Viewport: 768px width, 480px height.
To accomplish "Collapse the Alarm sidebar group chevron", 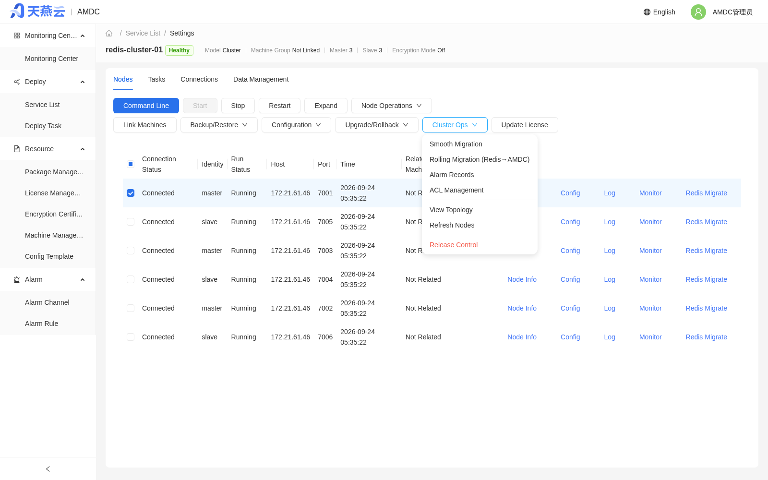I will pyautogui.click(x=83, y=279).
